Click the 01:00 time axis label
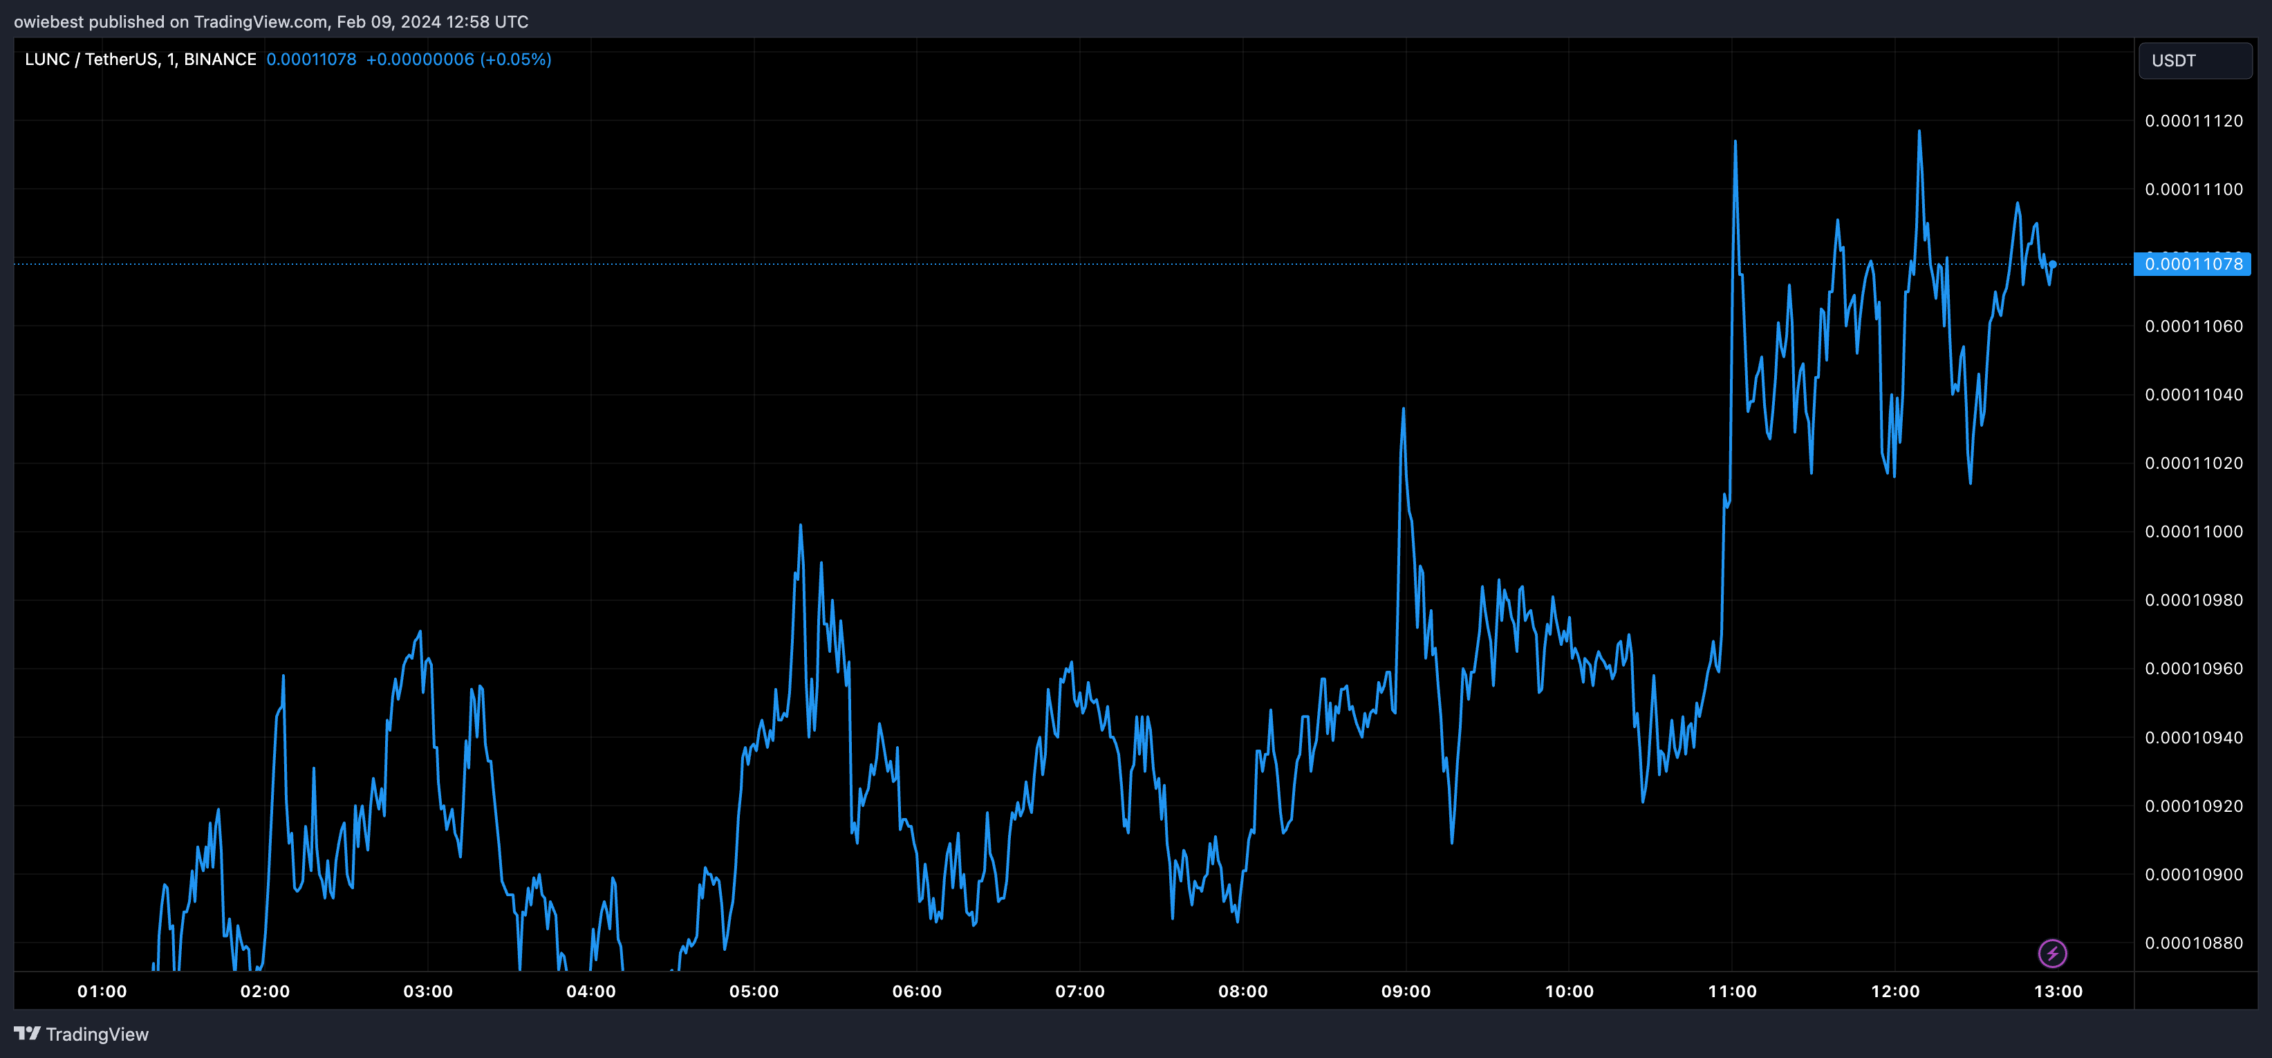 click(102, 991)
